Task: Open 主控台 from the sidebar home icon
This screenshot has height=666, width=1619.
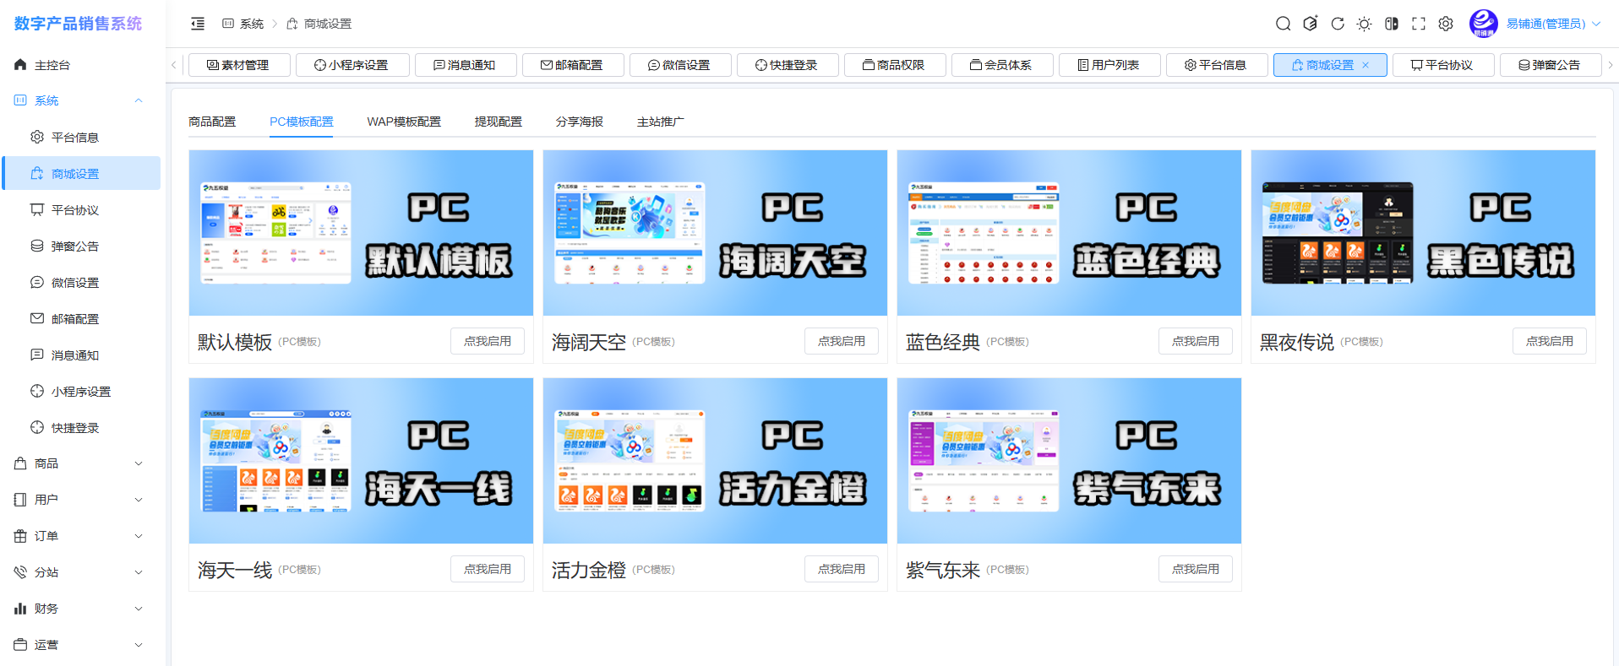Action: tap(21, 65)
